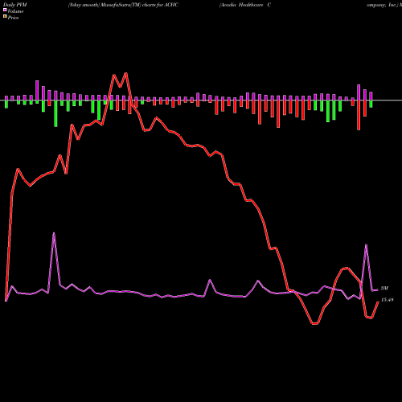The image size is (402, 402).
Task: Click the MunafaSutra charts for ACHC heading
Action: [x=123, y=5]
